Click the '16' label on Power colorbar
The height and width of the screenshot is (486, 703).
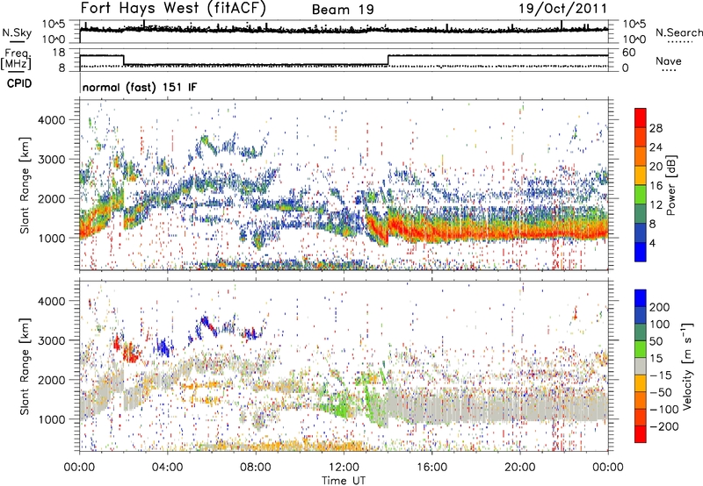point(656,186)
